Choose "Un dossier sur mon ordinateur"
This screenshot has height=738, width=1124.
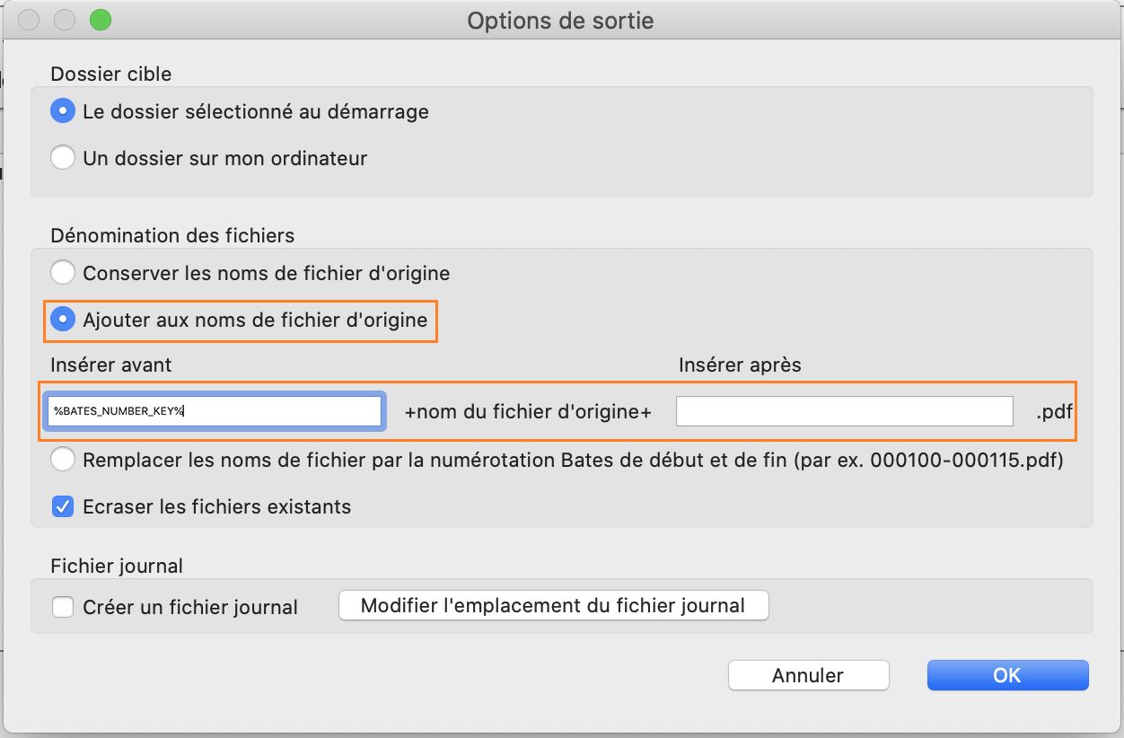coord(62,157)
